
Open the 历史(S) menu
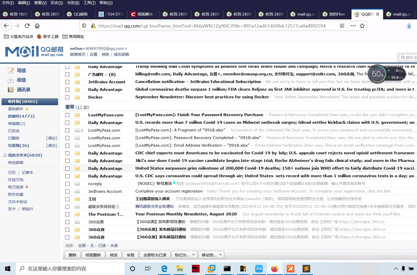(57, 3)
